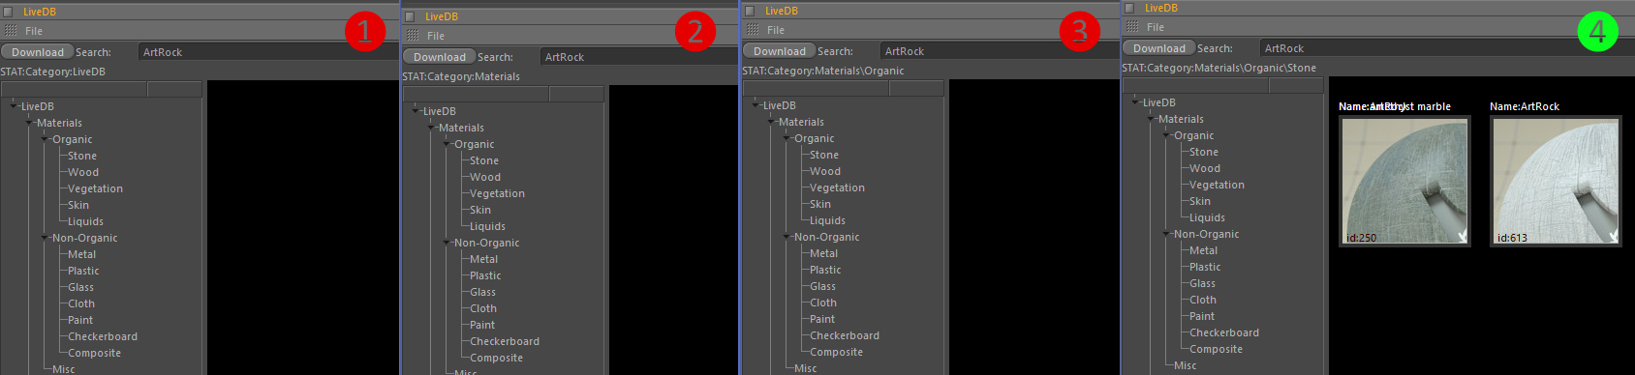Screen dimensions: 1635x375
Task: Click the search field in window 2
Action: pos(639,57)
